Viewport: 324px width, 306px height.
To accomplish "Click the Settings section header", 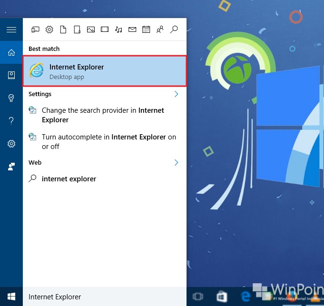I will [x=40, y=94].
